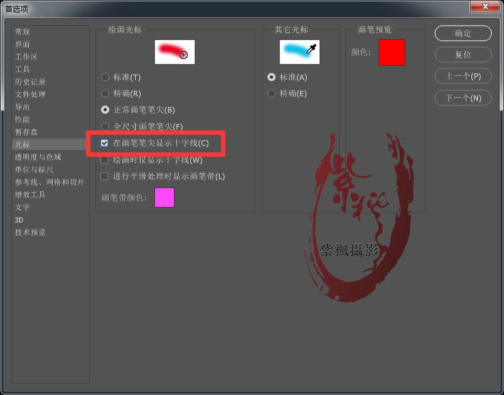Choose 精确(E) under 其它光标

tap(271, 93)
